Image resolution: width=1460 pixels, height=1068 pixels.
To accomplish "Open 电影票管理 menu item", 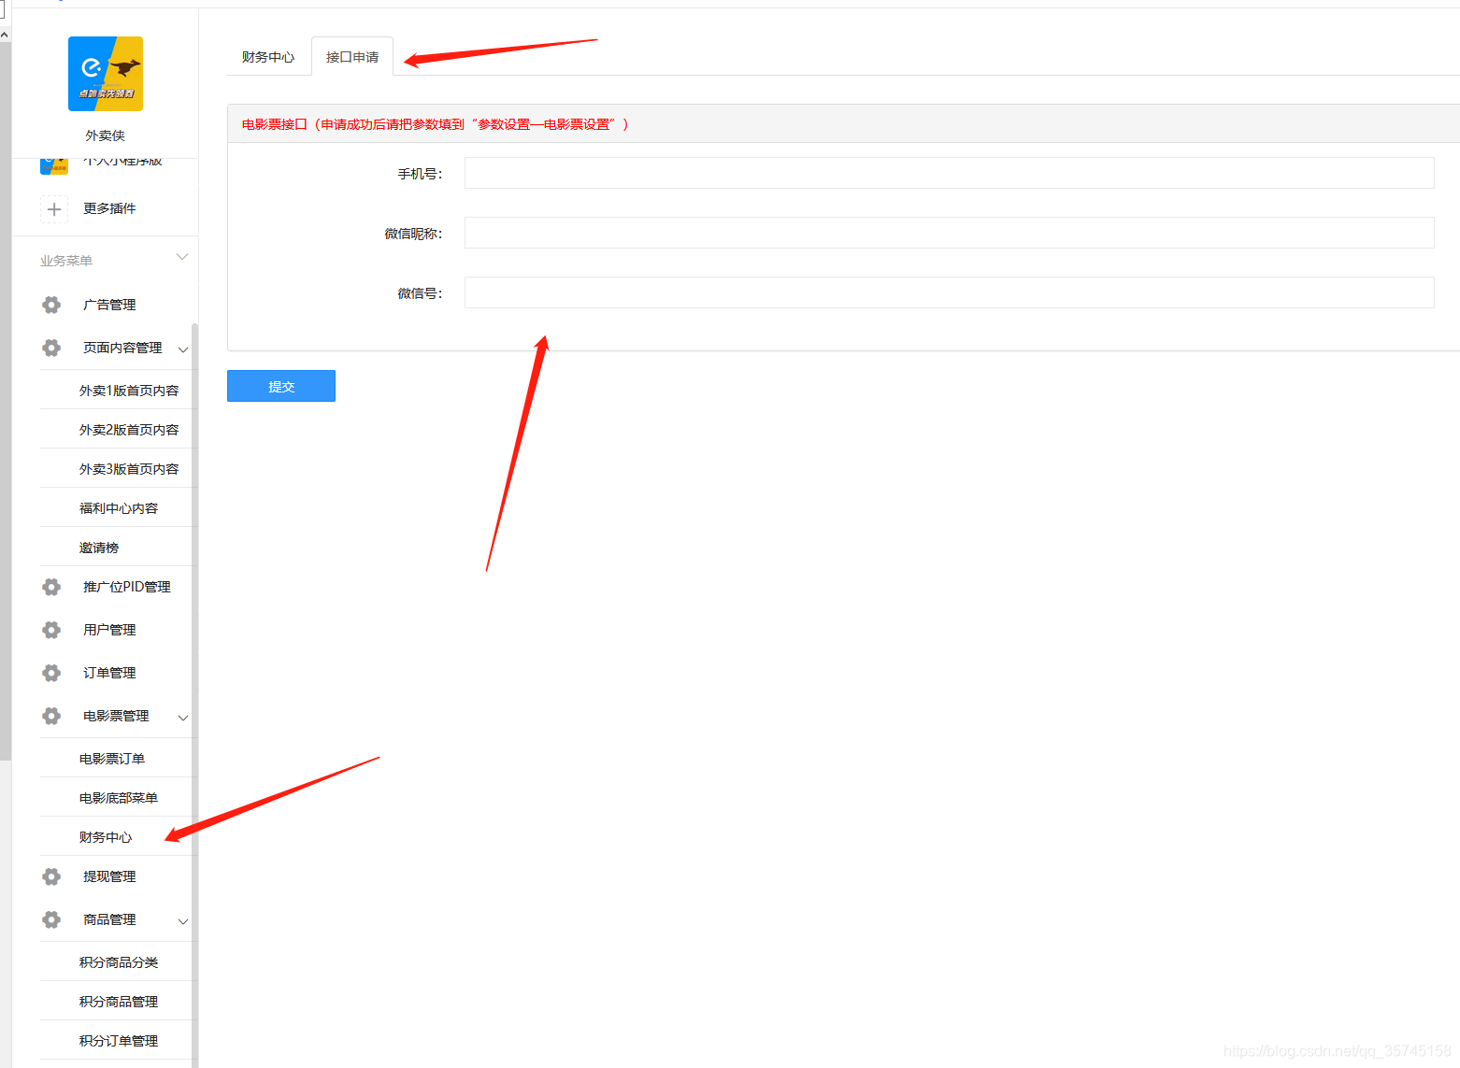I will [x=116, y=716].
